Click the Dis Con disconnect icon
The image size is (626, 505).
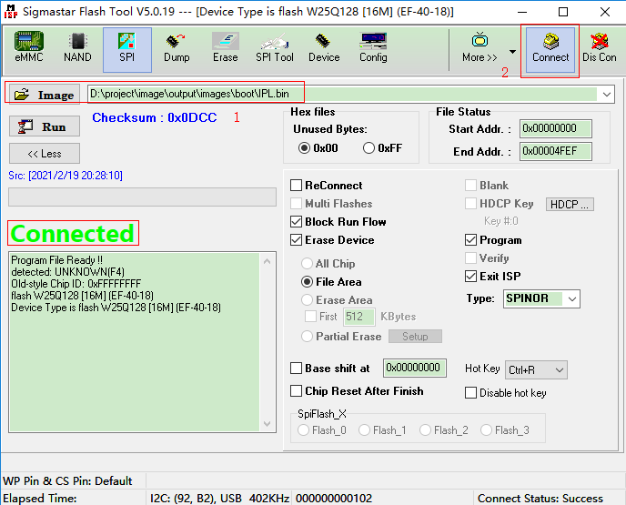[600, 48]
